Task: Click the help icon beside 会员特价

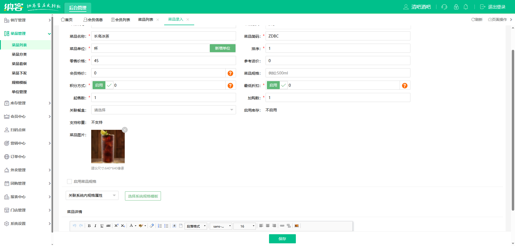Action: 230,73
